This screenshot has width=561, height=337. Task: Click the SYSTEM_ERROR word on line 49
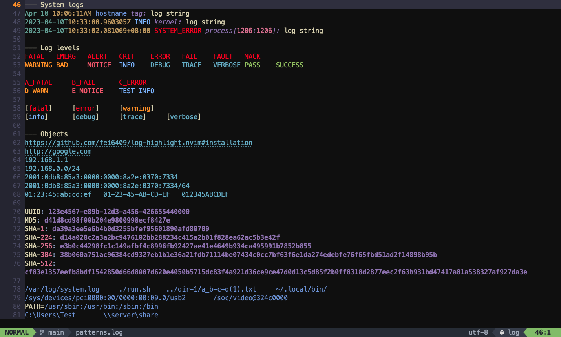tap(178, 31)
